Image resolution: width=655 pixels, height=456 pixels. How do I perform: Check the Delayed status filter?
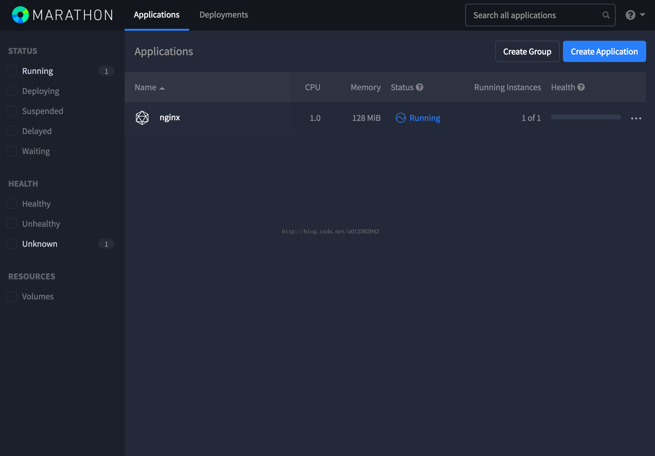(12, 131)
